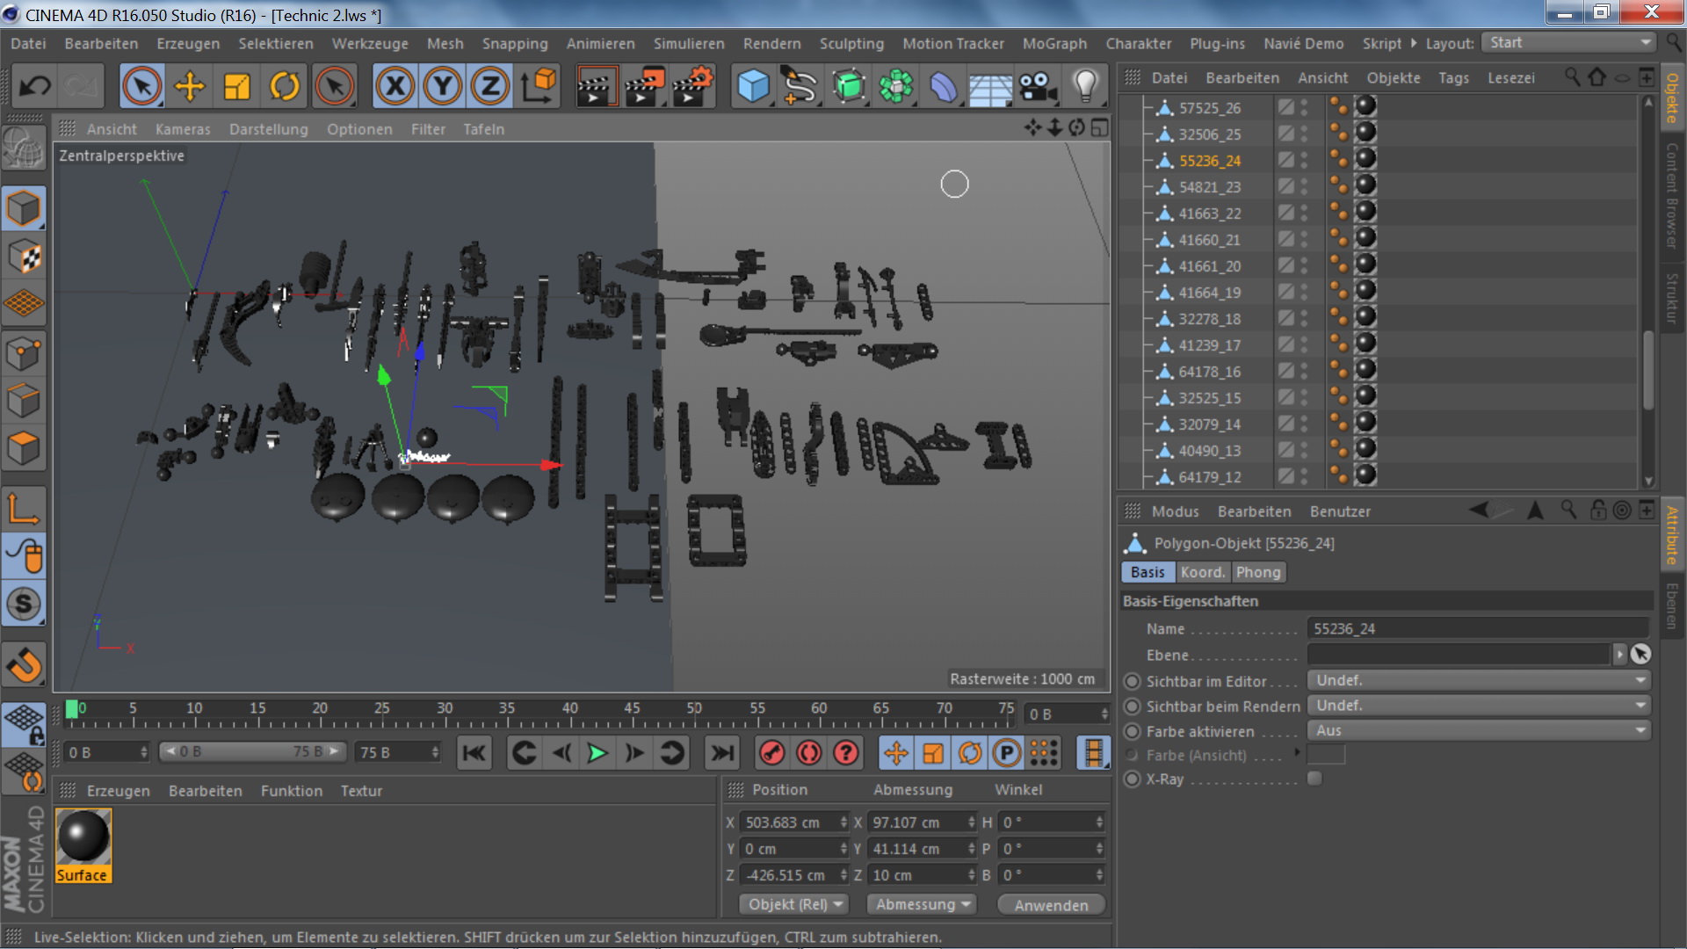Open Sichtbar im Editor dropdown

point(1479,681)
